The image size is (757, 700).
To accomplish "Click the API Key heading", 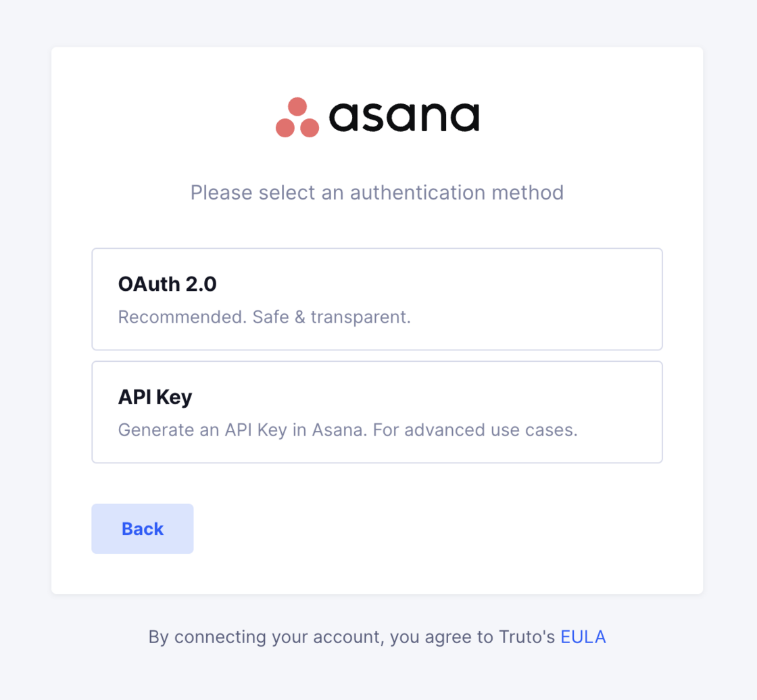I will (x=155, y=397).
